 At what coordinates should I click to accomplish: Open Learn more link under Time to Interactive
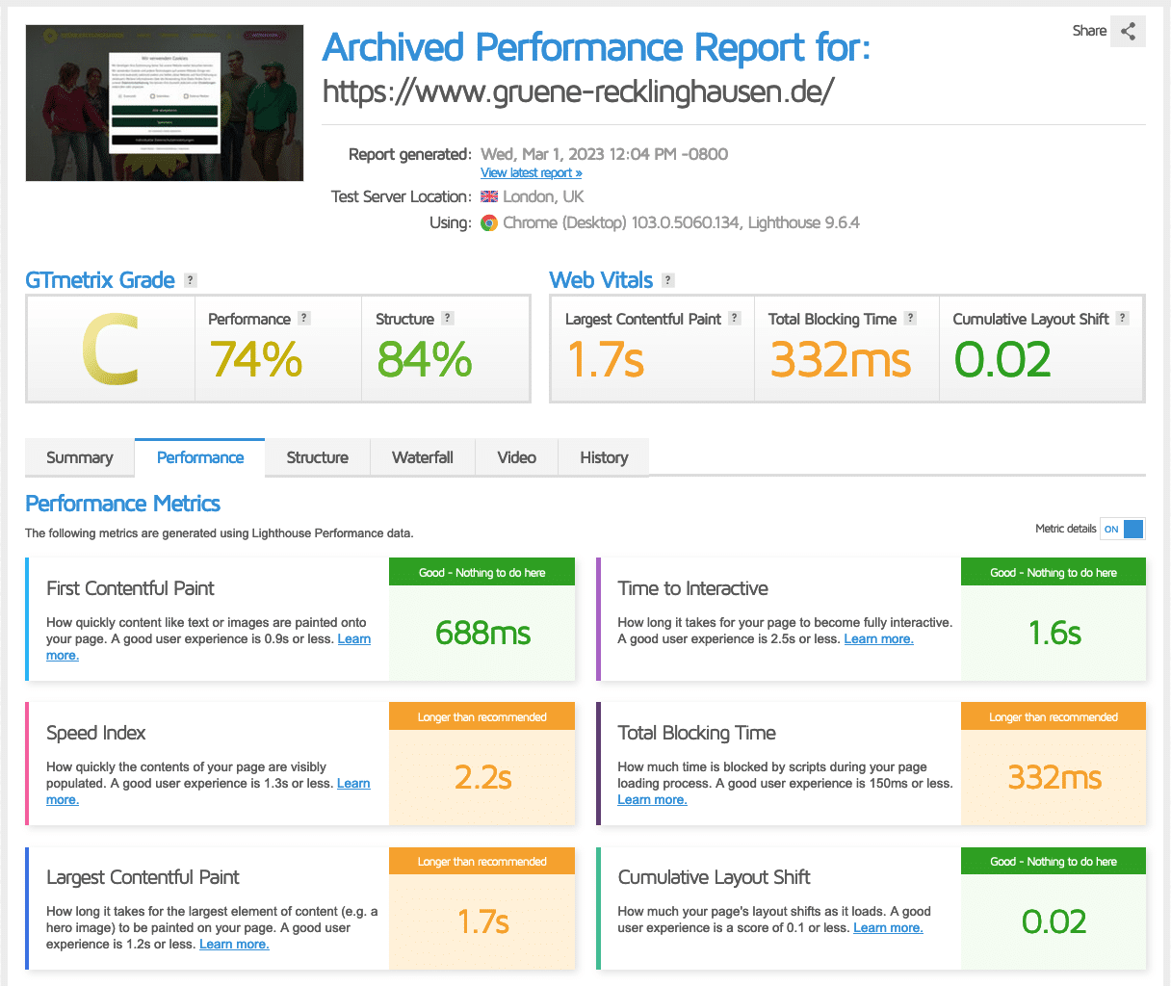click(x=878, y=639)
